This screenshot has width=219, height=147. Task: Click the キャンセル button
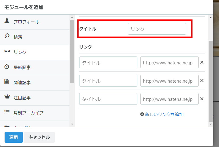(39, 137)
